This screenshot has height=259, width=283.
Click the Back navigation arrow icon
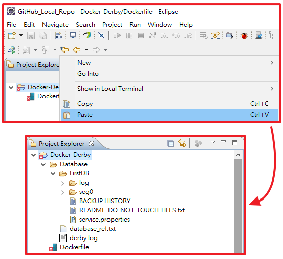[x=77, y=50]
